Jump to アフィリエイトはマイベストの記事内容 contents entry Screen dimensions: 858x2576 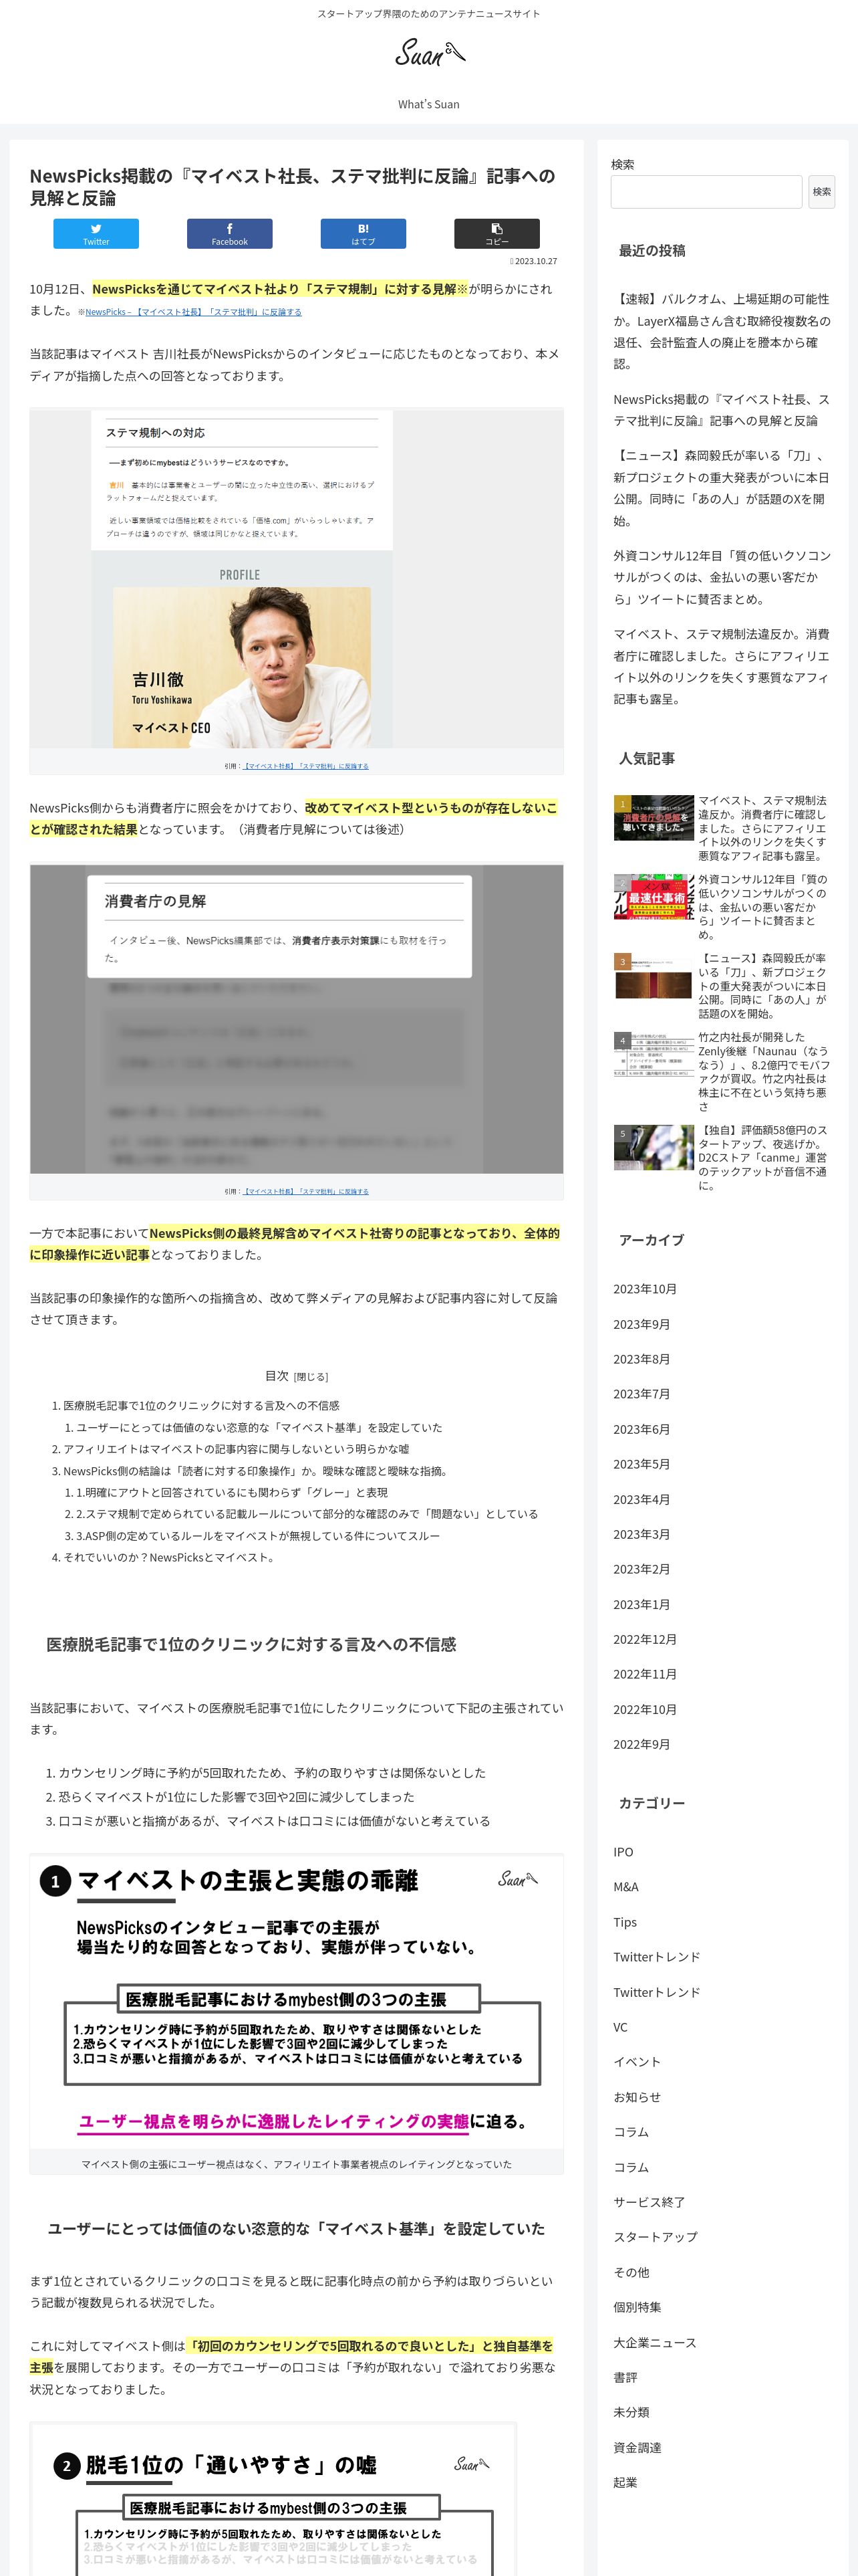(236, 1449)
